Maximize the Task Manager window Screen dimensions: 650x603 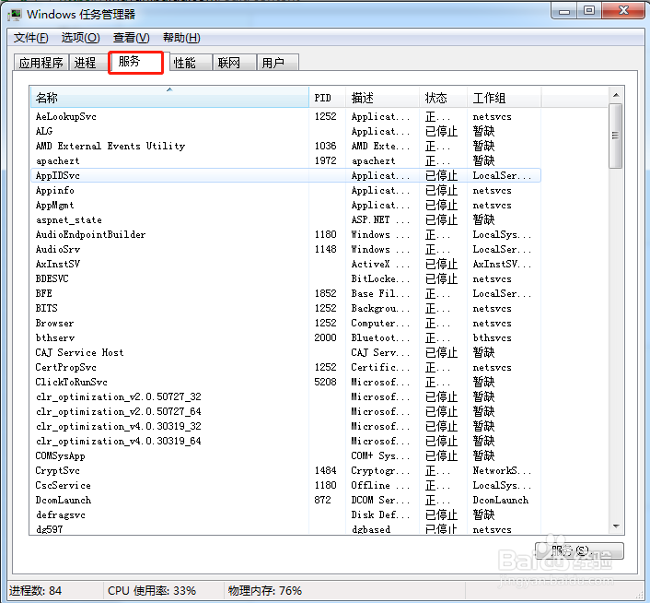(589, 11)
